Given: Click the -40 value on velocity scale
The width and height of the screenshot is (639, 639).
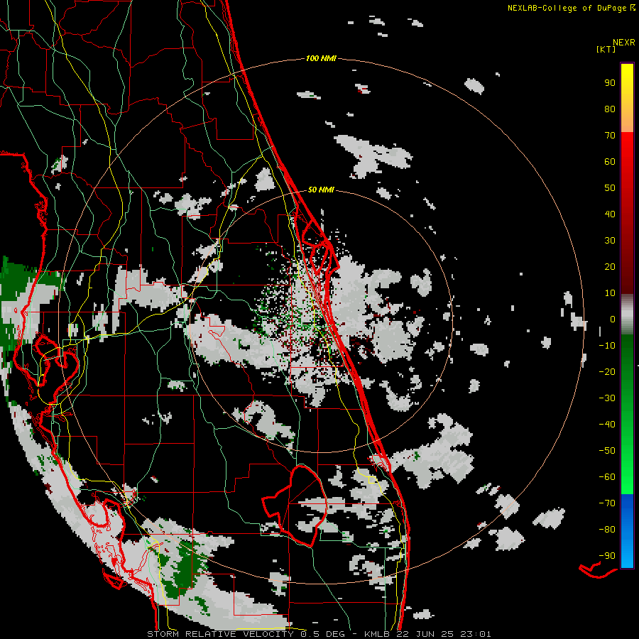Looking at the screenshot, I should click(607, 425).
